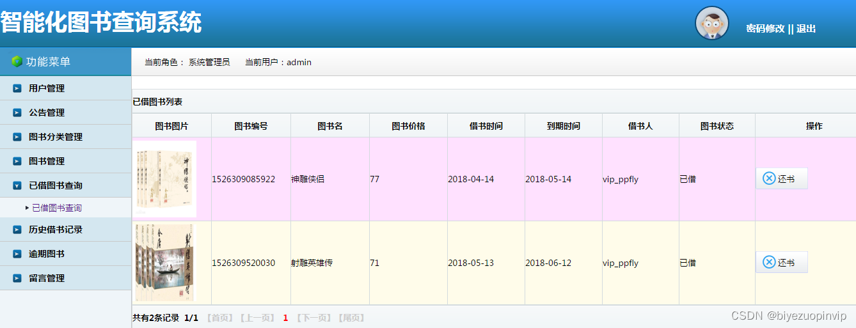Click due date 2018-05-14
This screenshot has height=328, width=856.
click(x=548, y=179)
